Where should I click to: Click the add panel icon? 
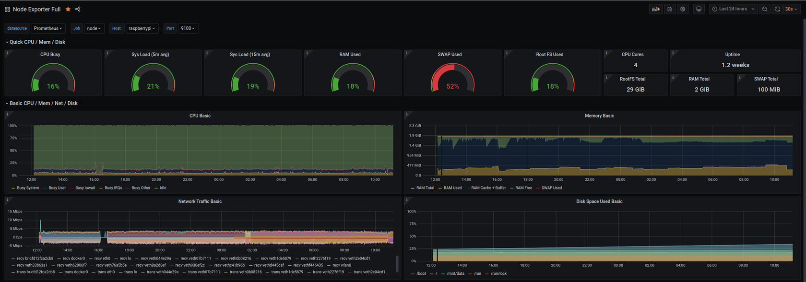click(x=655, y=9)
